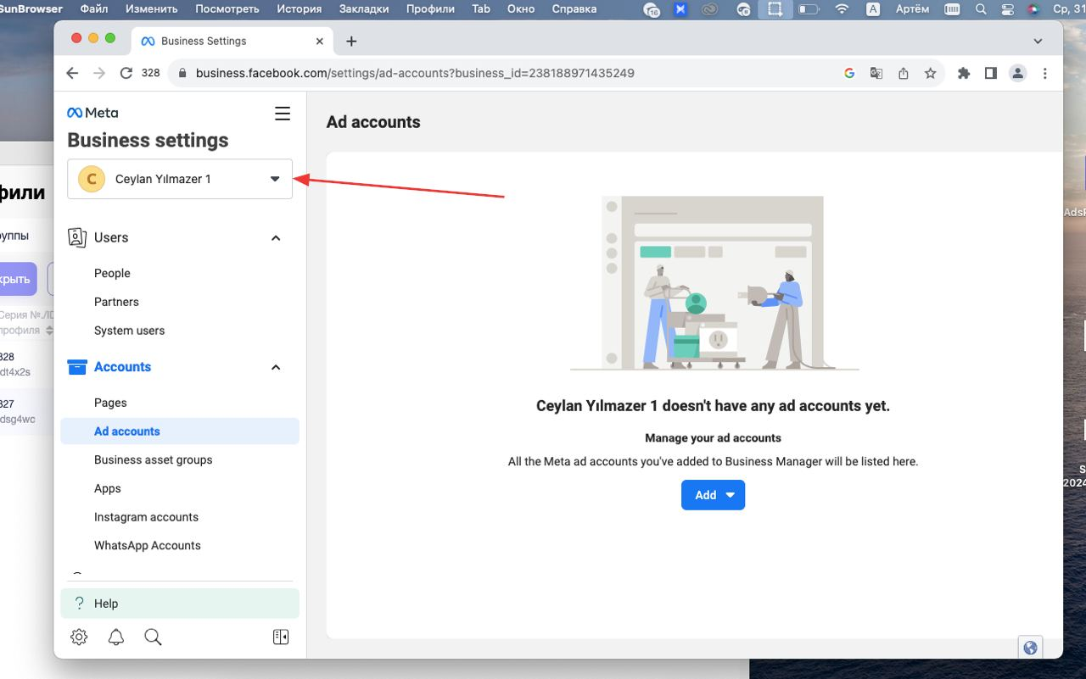
Task: Click the battery icon in menu bar
Action: click(x=809, y=9)
